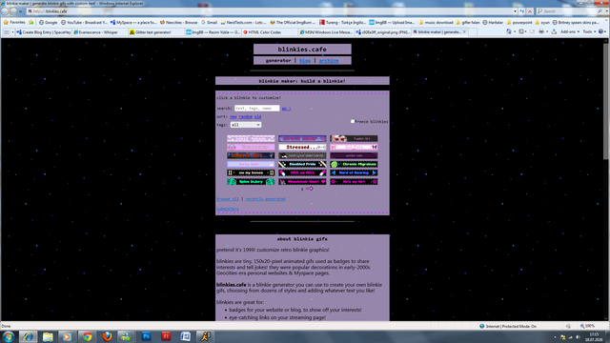Image resolution: width=610 pixels, height=343 pixels.
Task: Open the zoom level dropdown in status bar
Action: (588, 326)
